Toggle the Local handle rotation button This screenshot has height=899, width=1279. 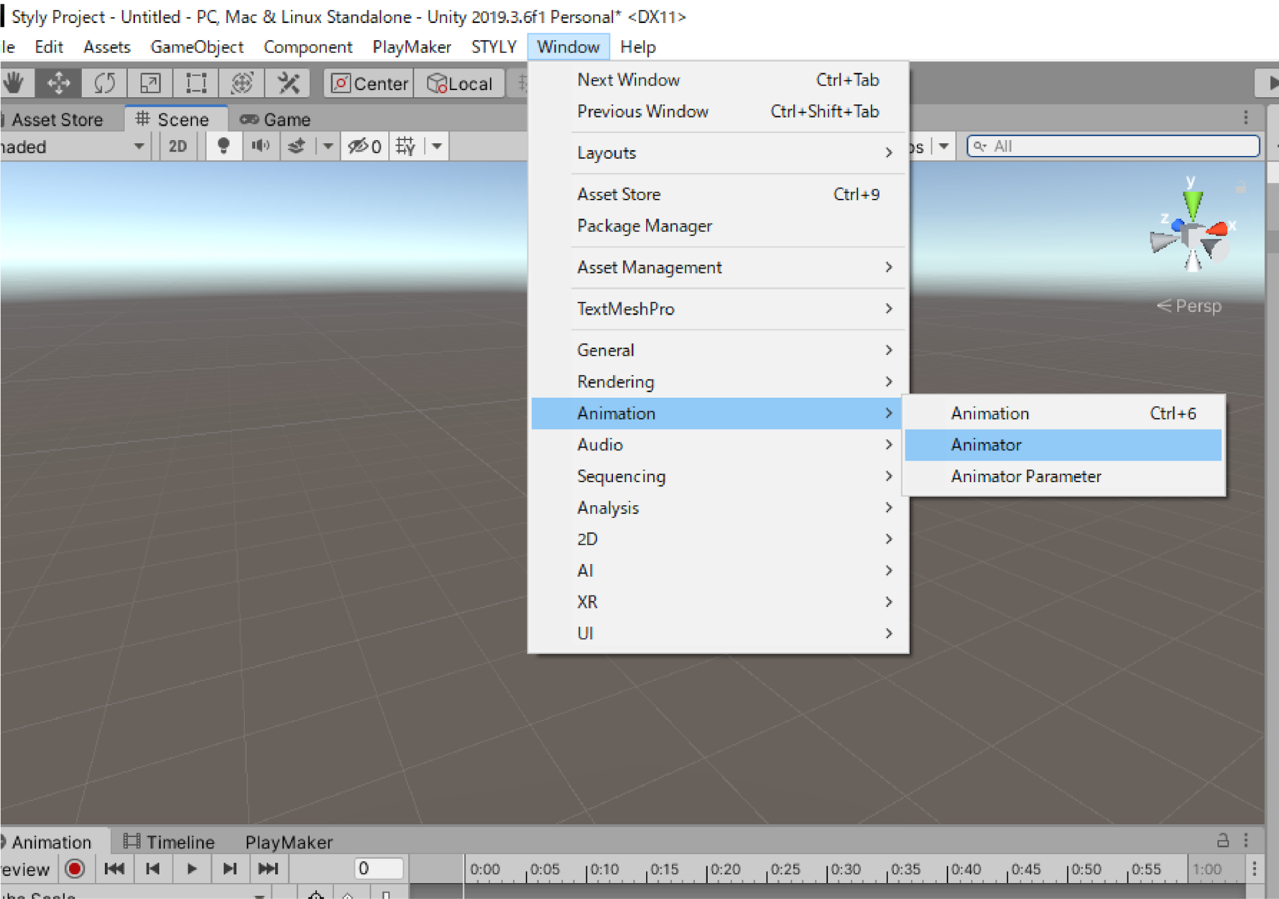[x=459, y=84]
